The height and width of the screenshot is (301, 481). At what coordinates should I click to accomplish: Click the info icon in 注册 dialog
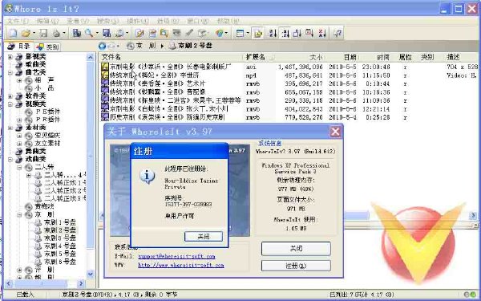(147, 177)
